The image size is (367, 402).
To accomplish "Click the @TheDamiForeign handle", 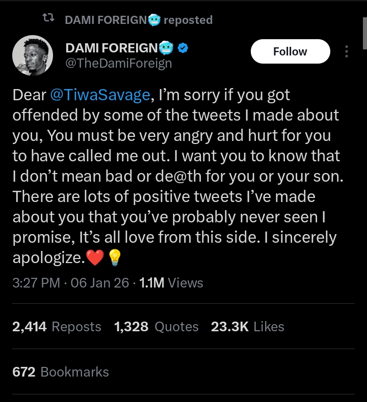I will 118,63.
